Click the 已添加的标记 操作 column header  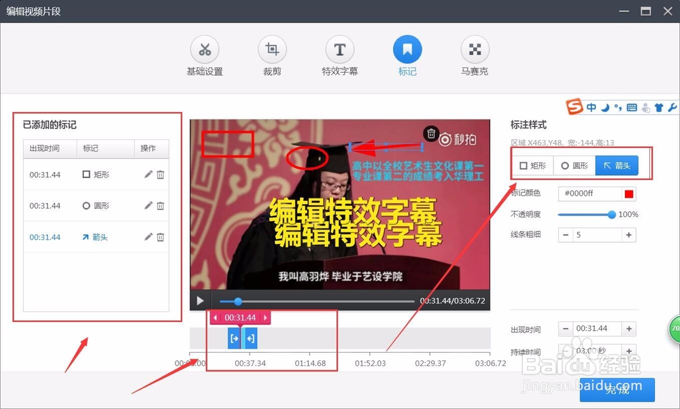click(x=150, y=149)
